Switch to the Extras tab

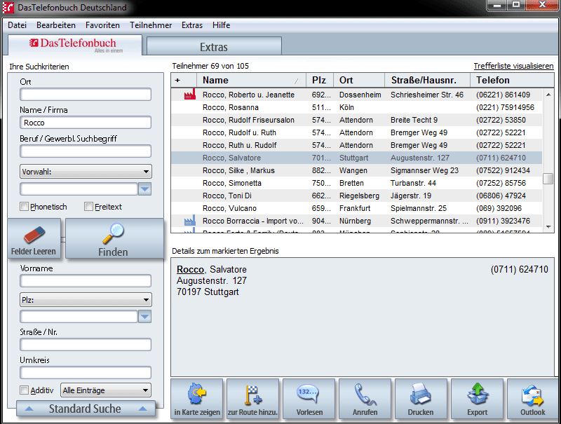214,48
